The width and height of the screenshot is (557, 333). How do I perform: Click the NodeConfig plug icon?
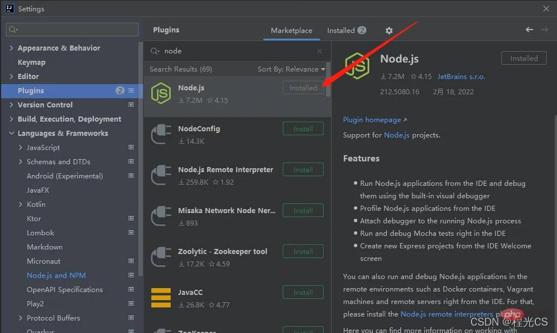161,134
